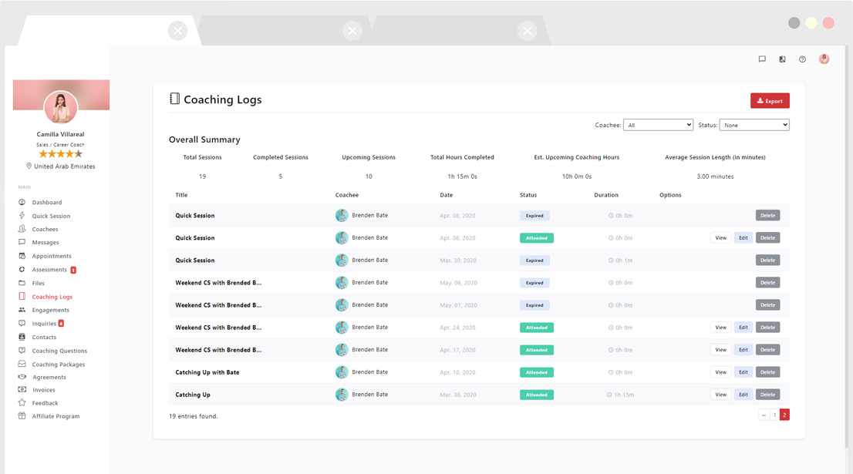Screen dimensions: 853x474
Task: Go to page 1 of entries
Action: [x=774, y=414]
